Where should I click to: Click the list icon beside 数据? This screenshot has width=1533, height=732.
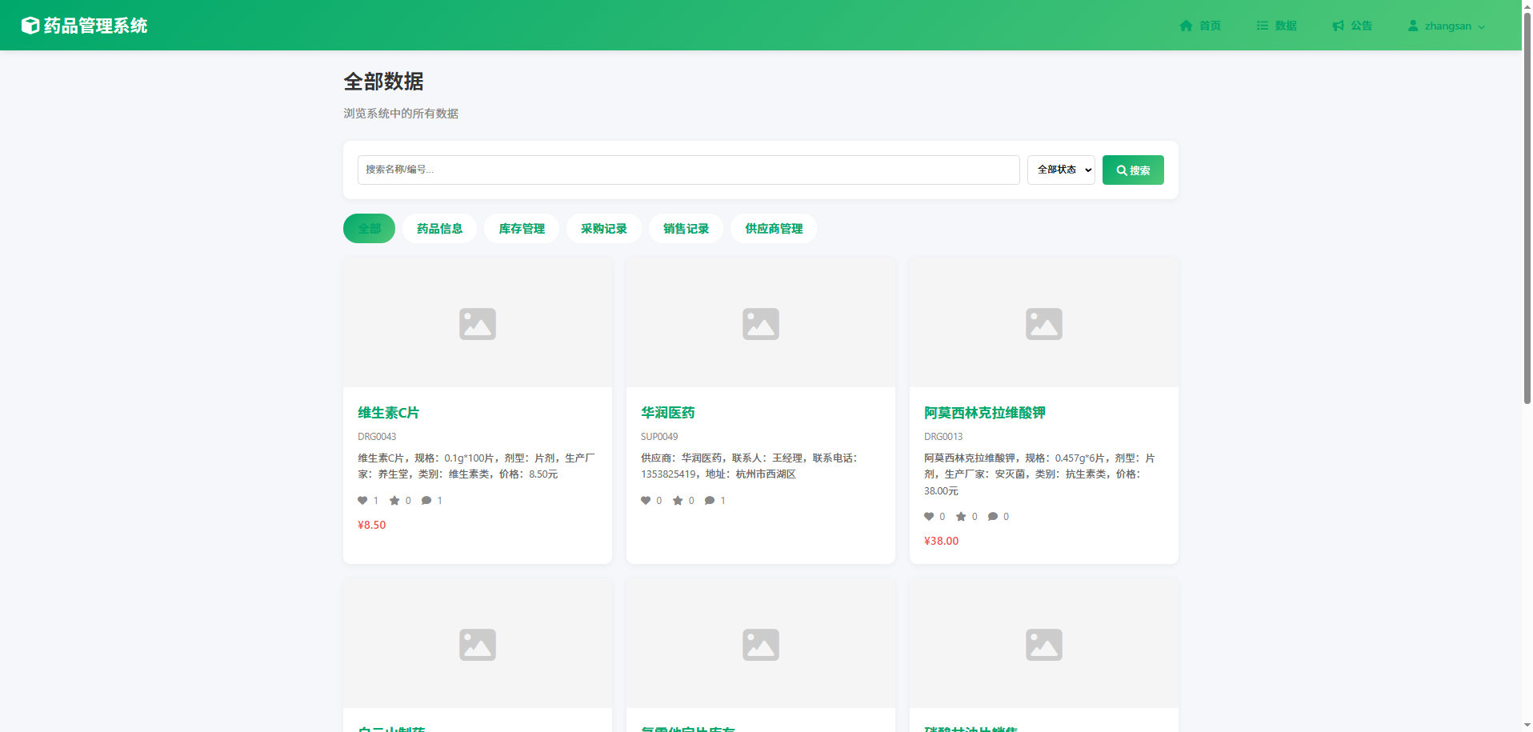pyautogui.click(x=1263, y=26)
